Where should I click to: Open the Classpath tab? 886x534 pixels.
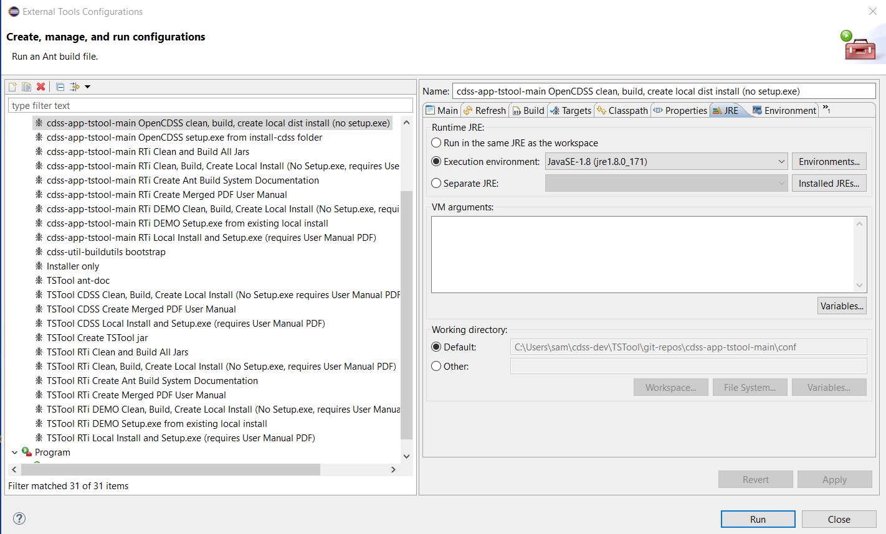[622, 111]
